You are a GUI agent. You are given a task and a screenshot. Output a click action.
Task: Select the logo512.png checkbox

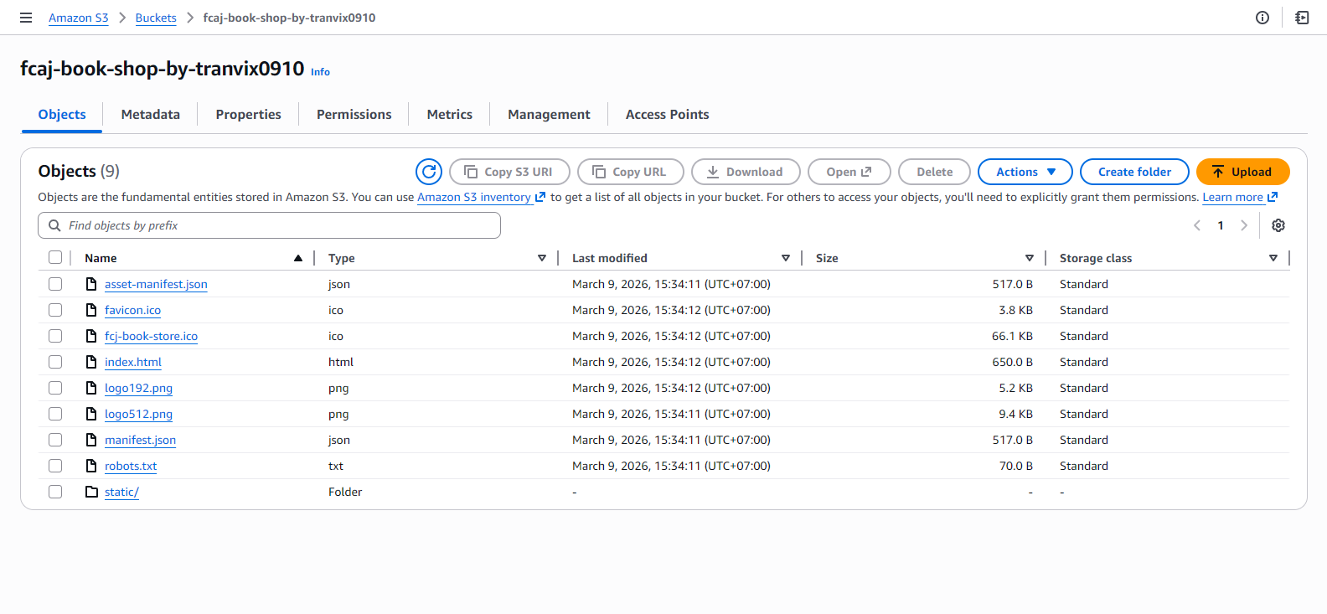[55, 414]
